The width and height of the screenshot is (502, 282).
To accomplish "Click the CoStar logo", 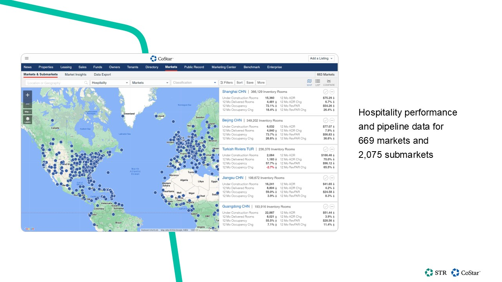I will coord(162,58).
